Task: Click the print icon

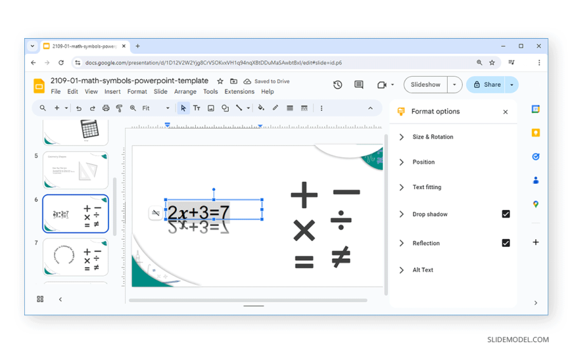Action: coord(106,108)
